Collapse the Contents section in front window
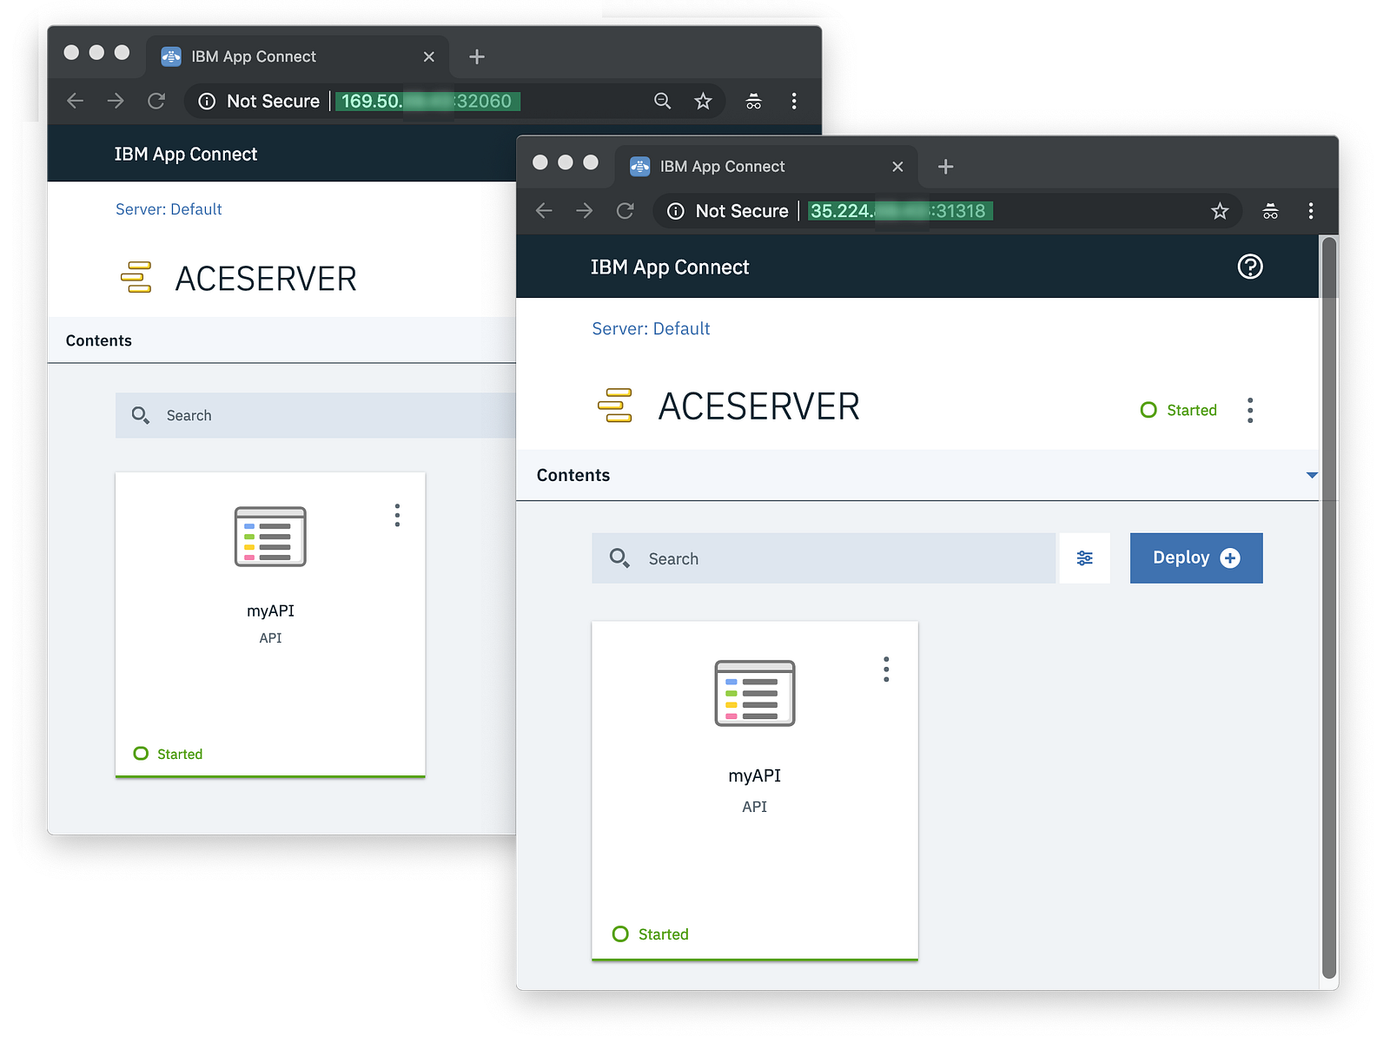This screenshot has height=1062, width=1390. pyautogui.click(x=1312, y=475)
